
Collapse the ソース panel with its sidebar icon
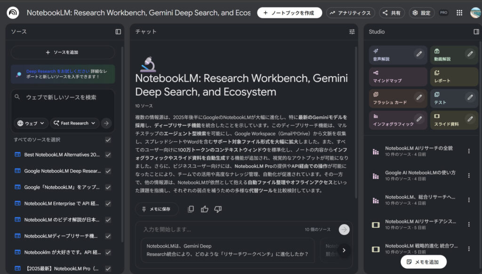click(118, 32)
